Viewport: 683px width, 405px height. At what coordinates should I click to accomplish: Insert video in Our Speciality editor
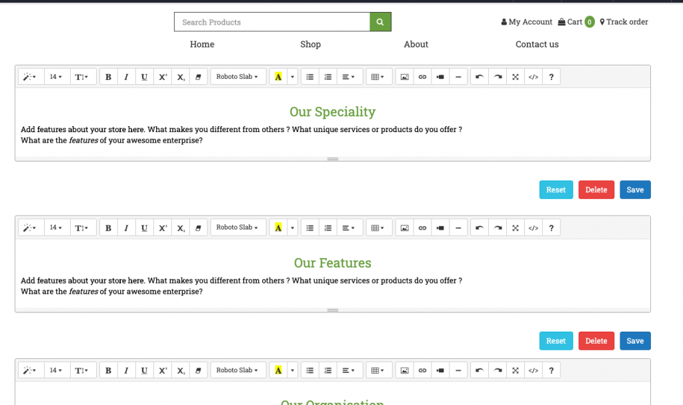coord(440,77)
